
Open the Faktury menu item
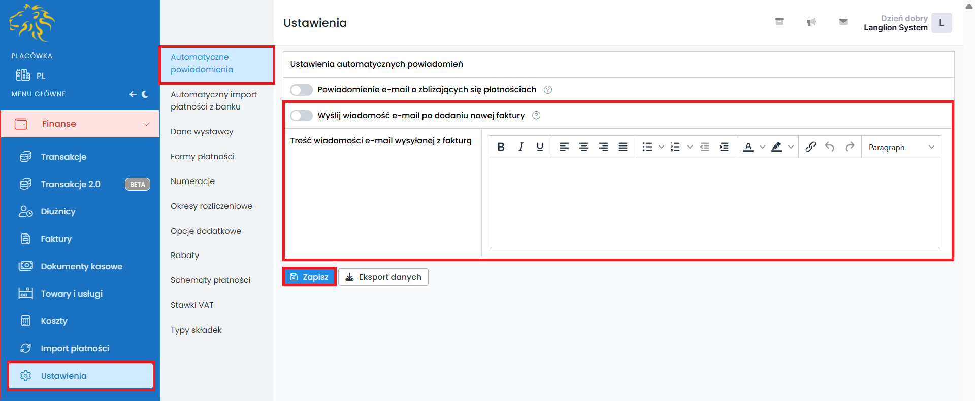(56, 239)
